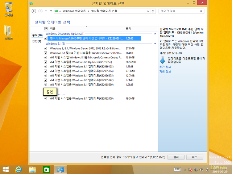This screenshot has height=174, width=232.
Task: Uncheck KB2962409 optional update checkbox
Action: tap(45, 99)
